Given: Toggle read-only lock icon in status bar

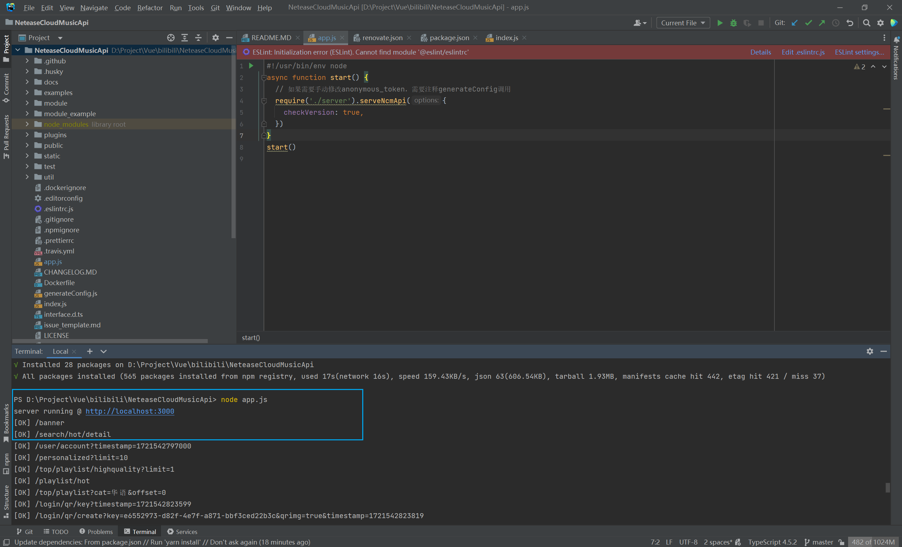Looking at the screenshot, I should coord(842,542).
